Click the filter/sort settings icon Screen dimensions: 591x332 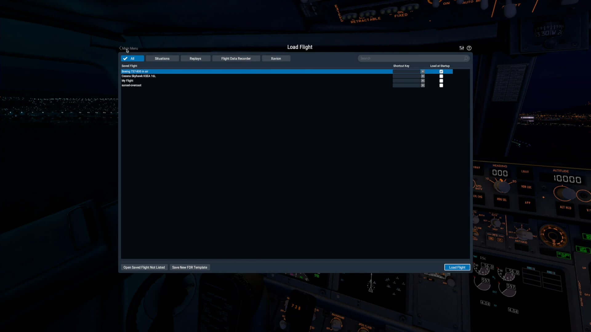[x=461, y=48]
